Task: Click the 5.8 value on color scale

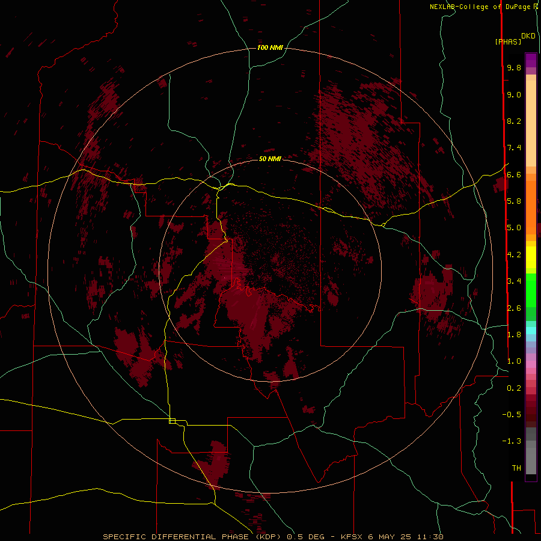Action: [514, 201]
